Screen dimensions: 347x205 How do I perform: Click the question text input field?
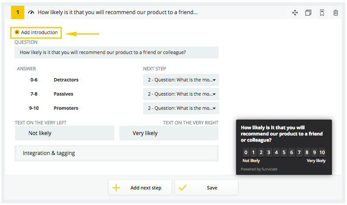[x=117, y=53]
